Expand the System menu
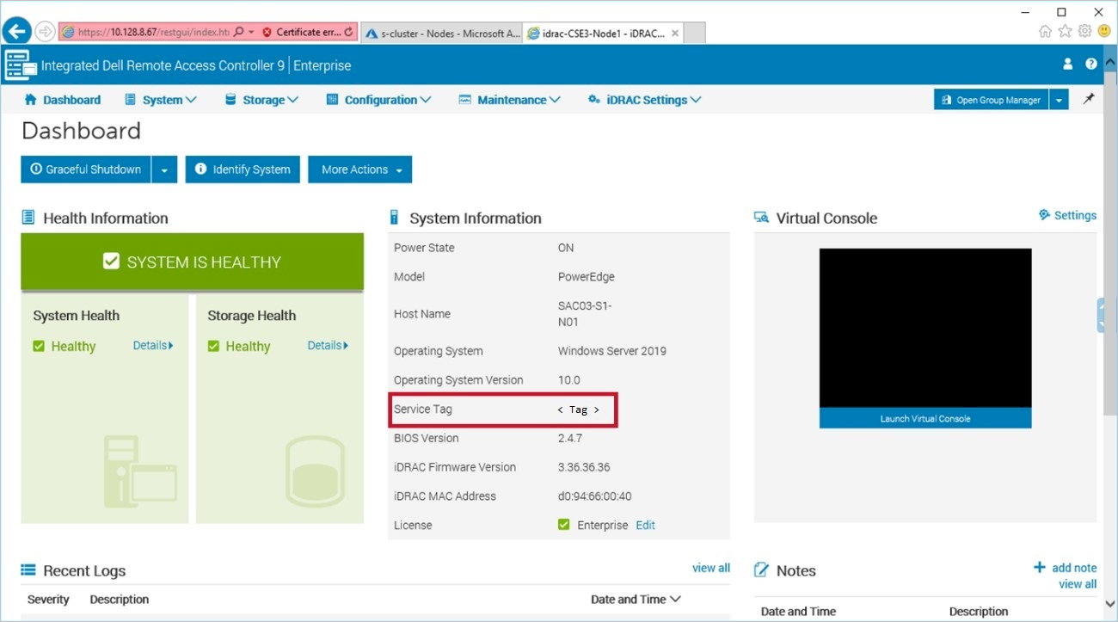 (161, 100)
